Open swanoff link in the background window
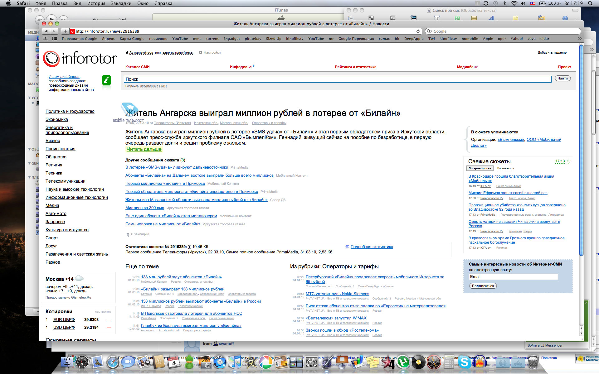The width and height of the screenshot is (599, 374). click(226, 344)
